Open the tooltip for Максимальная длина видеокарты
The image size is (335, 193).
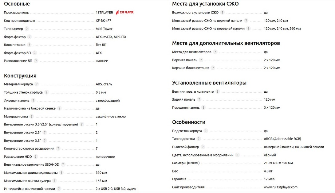(x=61, y=173)
